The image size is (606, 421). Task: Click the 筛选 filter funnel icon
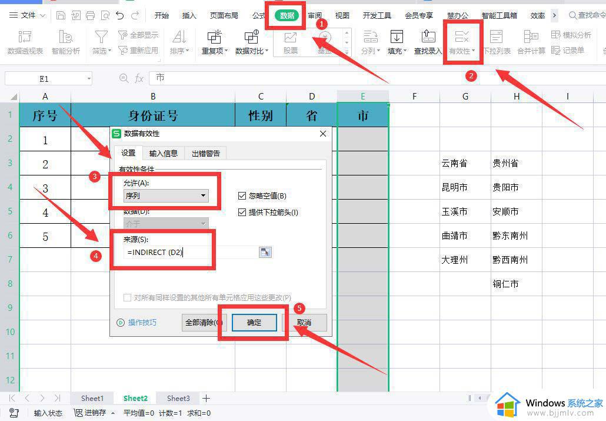pyautogui.click(x=101, y=37)
